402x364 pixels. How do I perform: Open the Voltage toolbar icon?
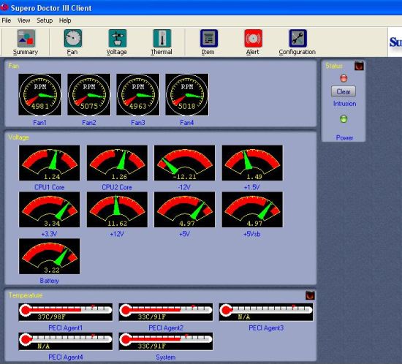click(x=118, y=39)
